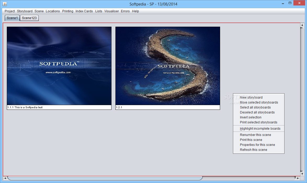Open the Storyboard menu
The width and height of the screenshot is (307, 183).
(25, 11)
